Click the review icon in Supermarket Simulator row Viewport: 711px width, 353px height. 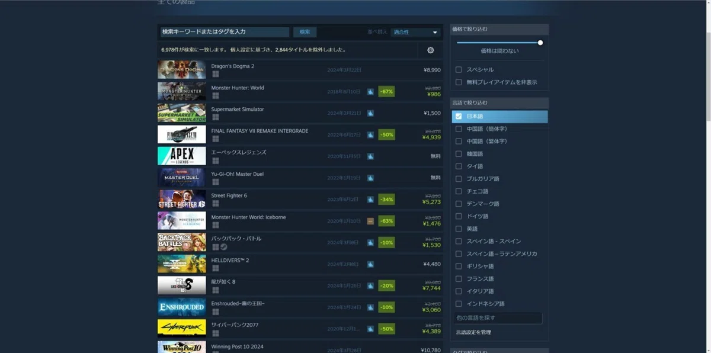(x=370, y=113)
